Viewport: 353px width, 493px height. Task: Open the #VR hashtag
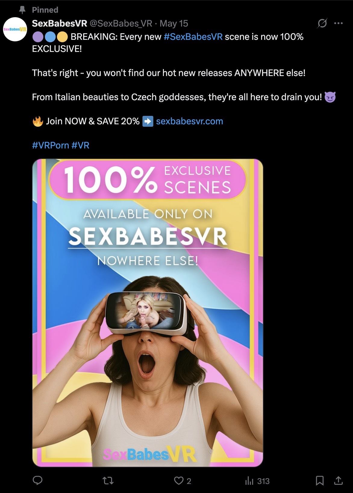point(80,145)
